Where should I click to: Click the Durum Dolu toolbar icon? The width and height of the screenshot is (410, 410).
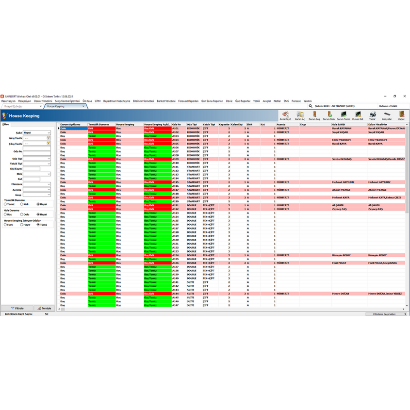[x=328, y=115]
